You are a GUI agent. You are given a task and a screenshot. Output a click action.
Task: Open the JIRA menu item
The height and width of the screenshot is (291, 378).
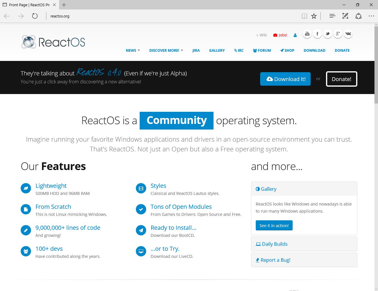tap(196, 50)
